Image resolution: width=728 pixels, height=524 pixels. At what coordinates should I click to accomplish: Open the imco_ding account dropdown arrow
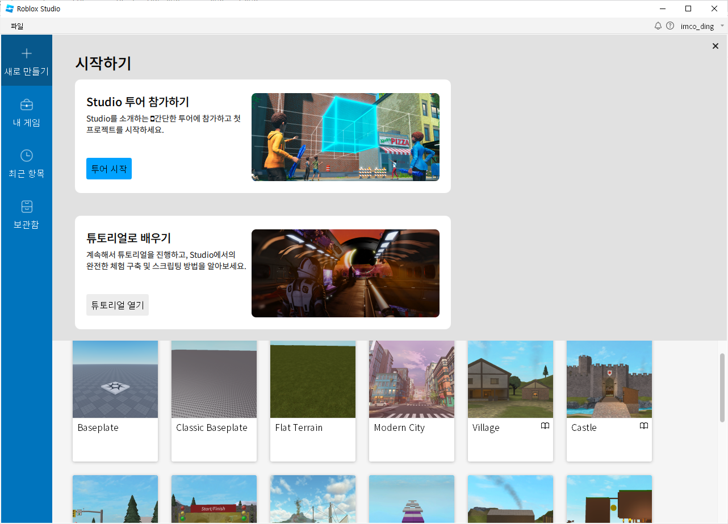tap(722, 26)
